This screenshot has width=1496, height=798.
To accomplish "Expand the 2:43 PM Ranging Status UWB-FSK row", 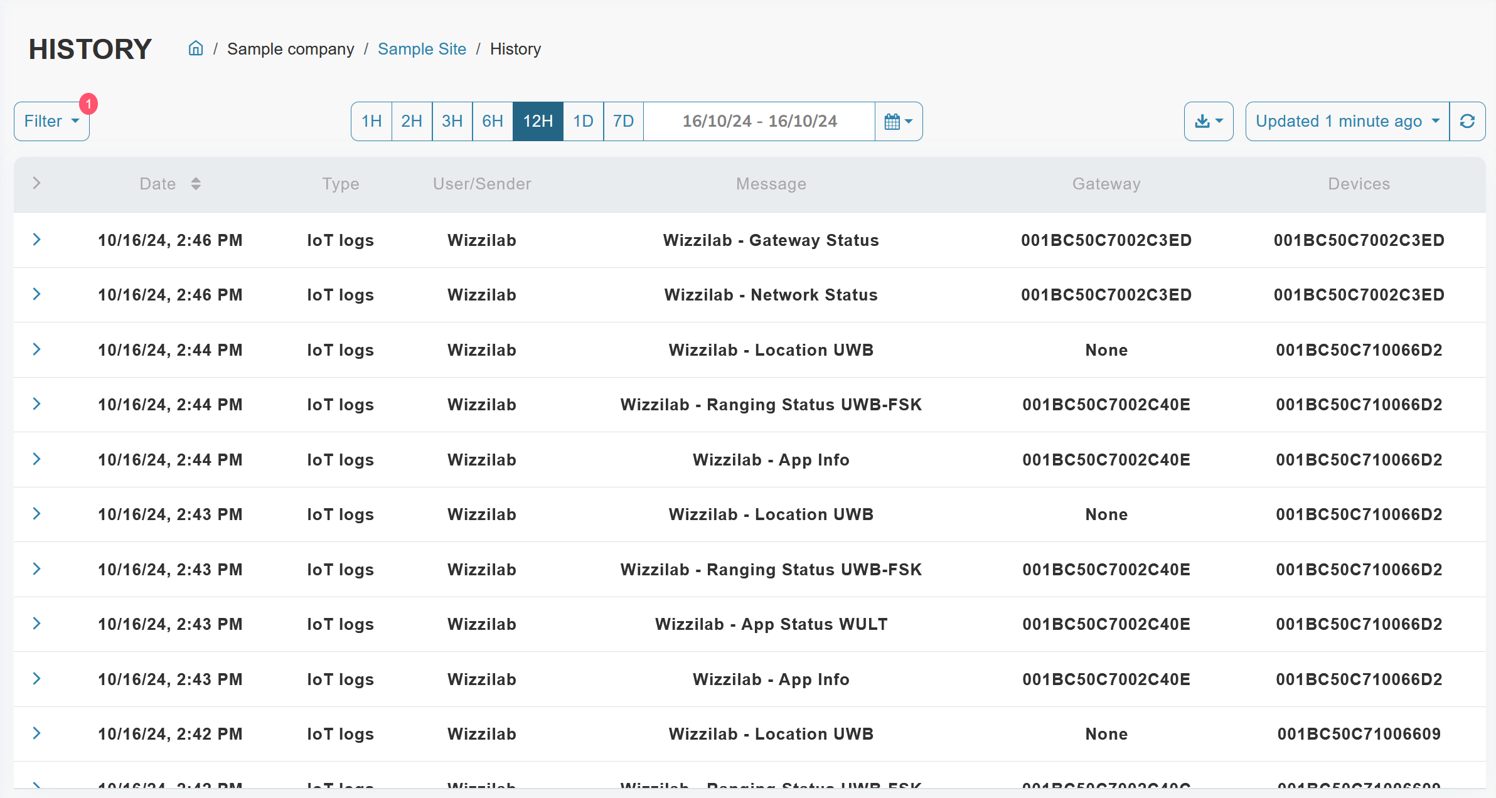I will pos(36,568).
